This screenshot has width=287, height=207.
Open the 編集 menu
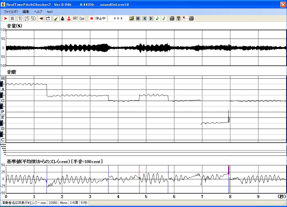coord(26,12)
